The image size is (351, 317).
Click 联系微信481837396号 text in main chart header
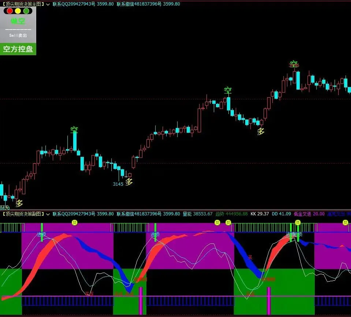pyautogui.click(x=139, y=4)
